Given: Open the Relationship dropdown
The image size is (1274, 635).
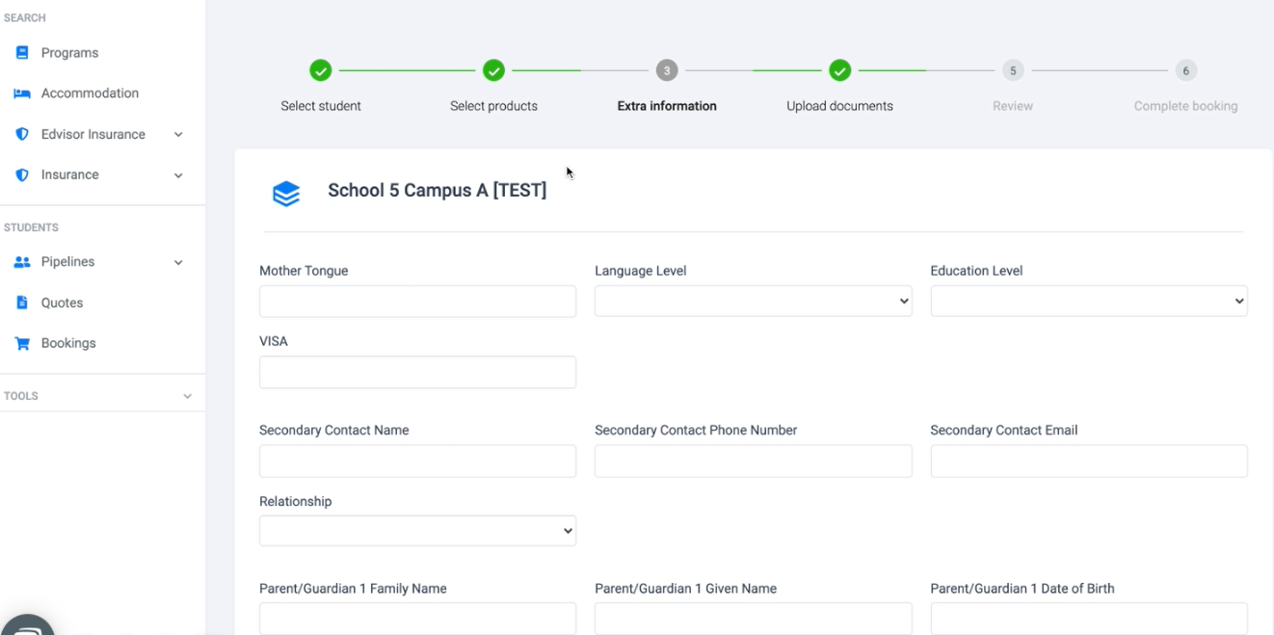Looking at the screenshot, I should coord(417,531).
